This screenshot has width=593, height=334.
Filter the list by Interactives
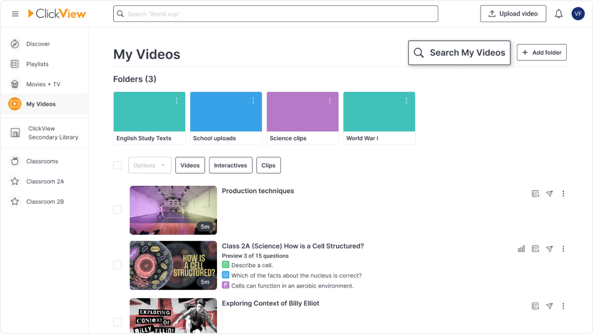(x=230, y=165)
